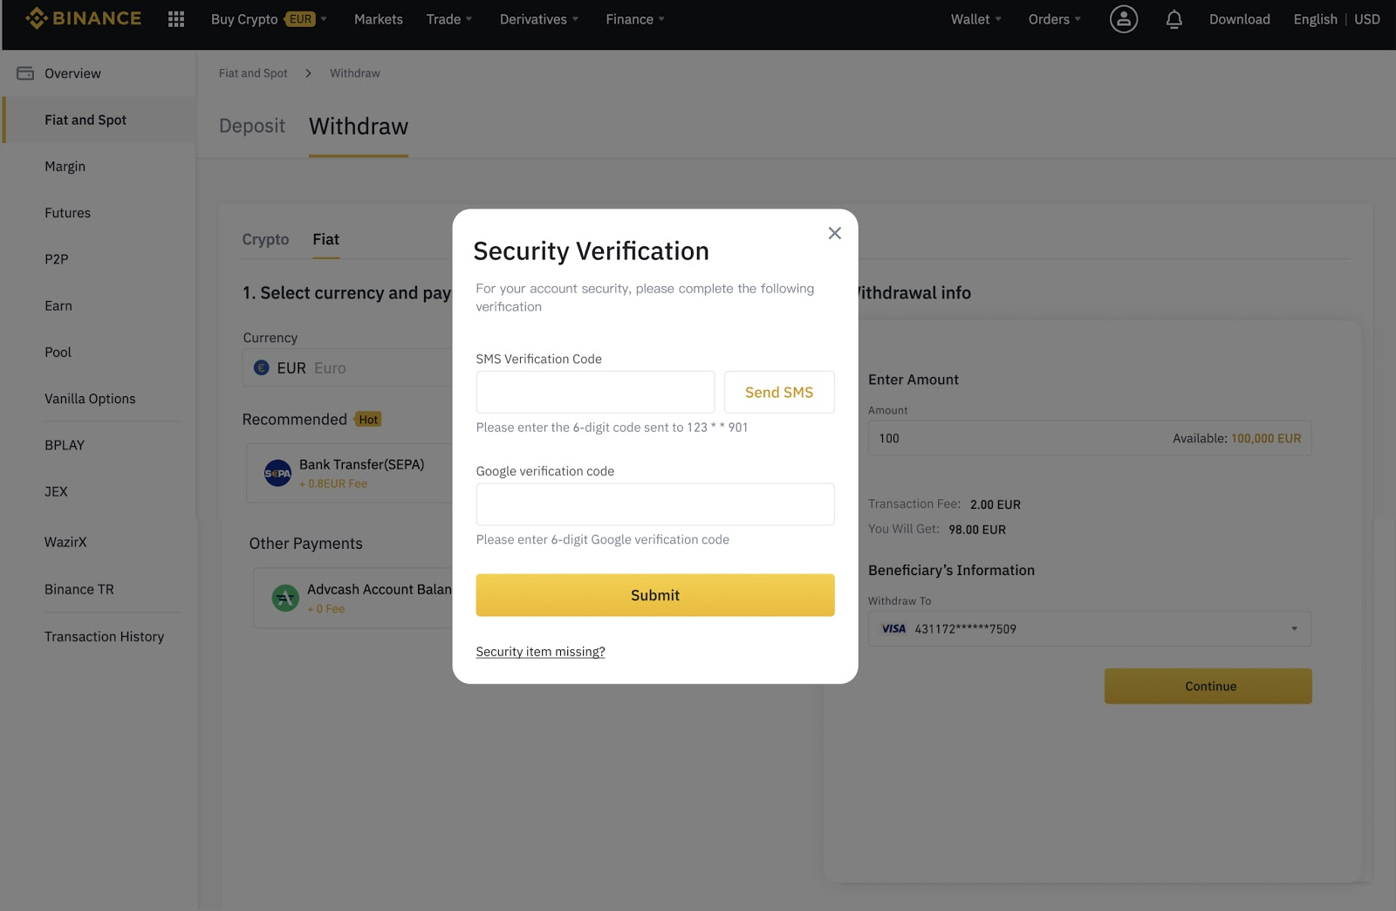Click the Overview wallet card icon
The height and width of the screenshot is (911, 1396).
[x=25, y=73]
